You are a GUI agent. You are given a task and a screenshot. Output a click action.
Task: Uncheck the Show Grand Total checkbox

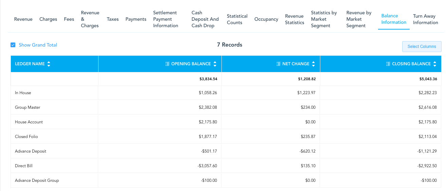[x=13, y=45]
